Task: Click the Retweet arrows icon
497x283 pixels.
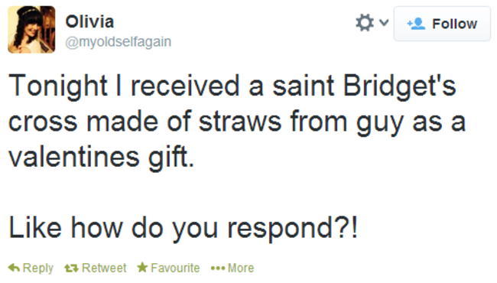Action: tap(71, 268)
